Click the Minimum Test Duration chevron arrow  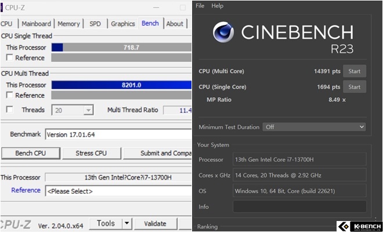(362, 127)
